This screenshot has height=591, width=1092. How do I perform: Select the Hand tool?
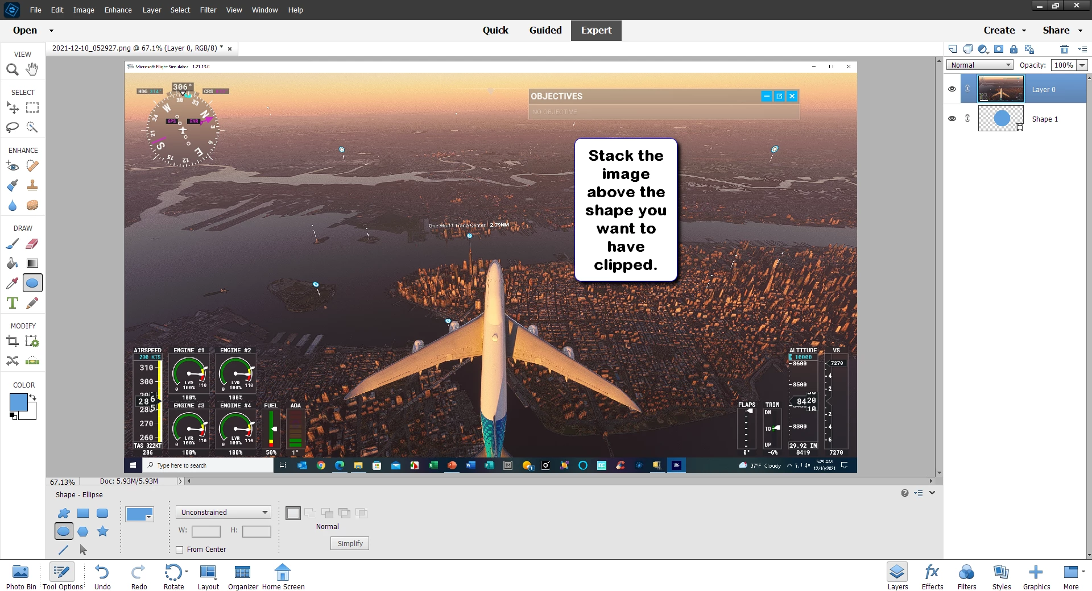pyautogui.click(x=32, y=69)
